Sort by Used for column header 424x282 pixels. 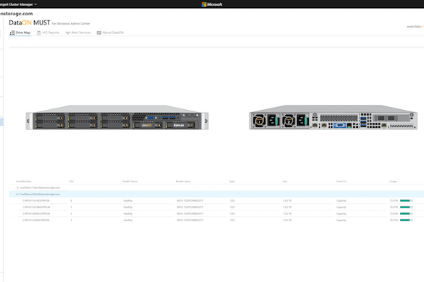(341, 181)
